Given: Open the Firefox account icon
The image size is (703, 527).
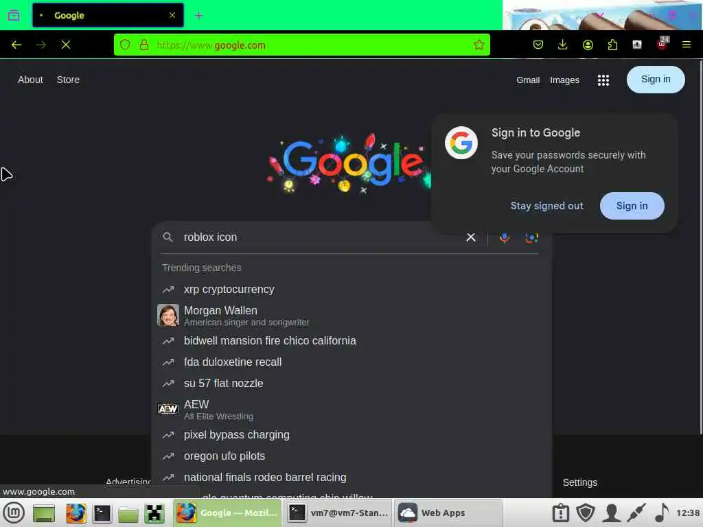Looking at the screenshot, I should click(x=588, y=45).
